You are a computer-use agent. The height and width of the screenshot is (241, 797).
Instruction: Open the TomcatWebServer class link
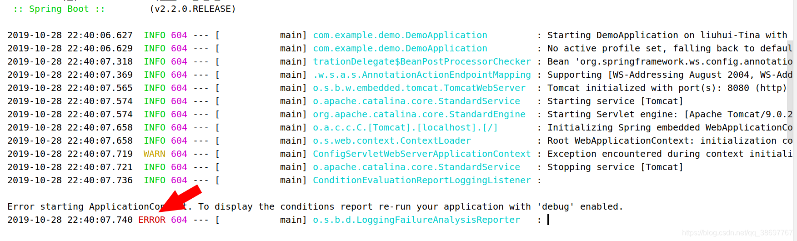[419, 88]
